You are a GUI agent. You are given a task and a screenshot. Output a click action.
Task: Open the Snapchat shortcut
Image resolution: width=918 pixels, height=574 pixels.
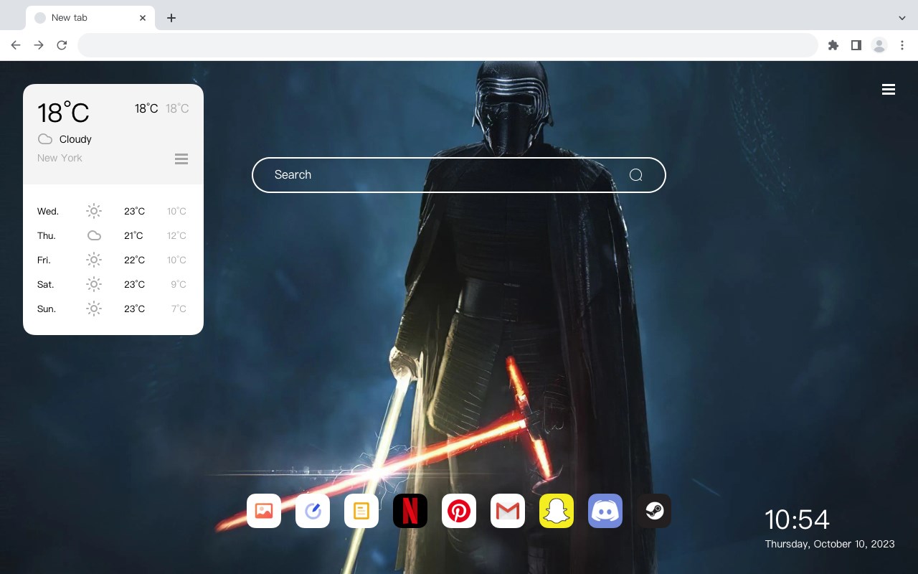pos(557,511)
